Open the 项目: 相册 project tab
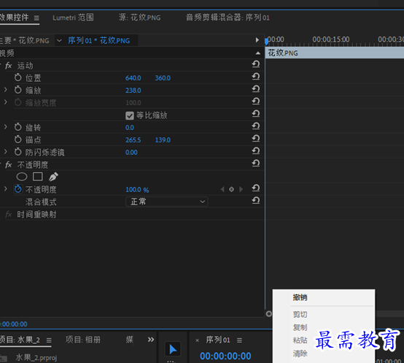 83,340
